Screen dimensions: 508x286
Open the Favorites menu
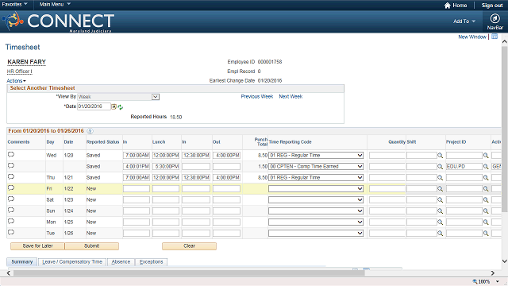pos(15,4)
